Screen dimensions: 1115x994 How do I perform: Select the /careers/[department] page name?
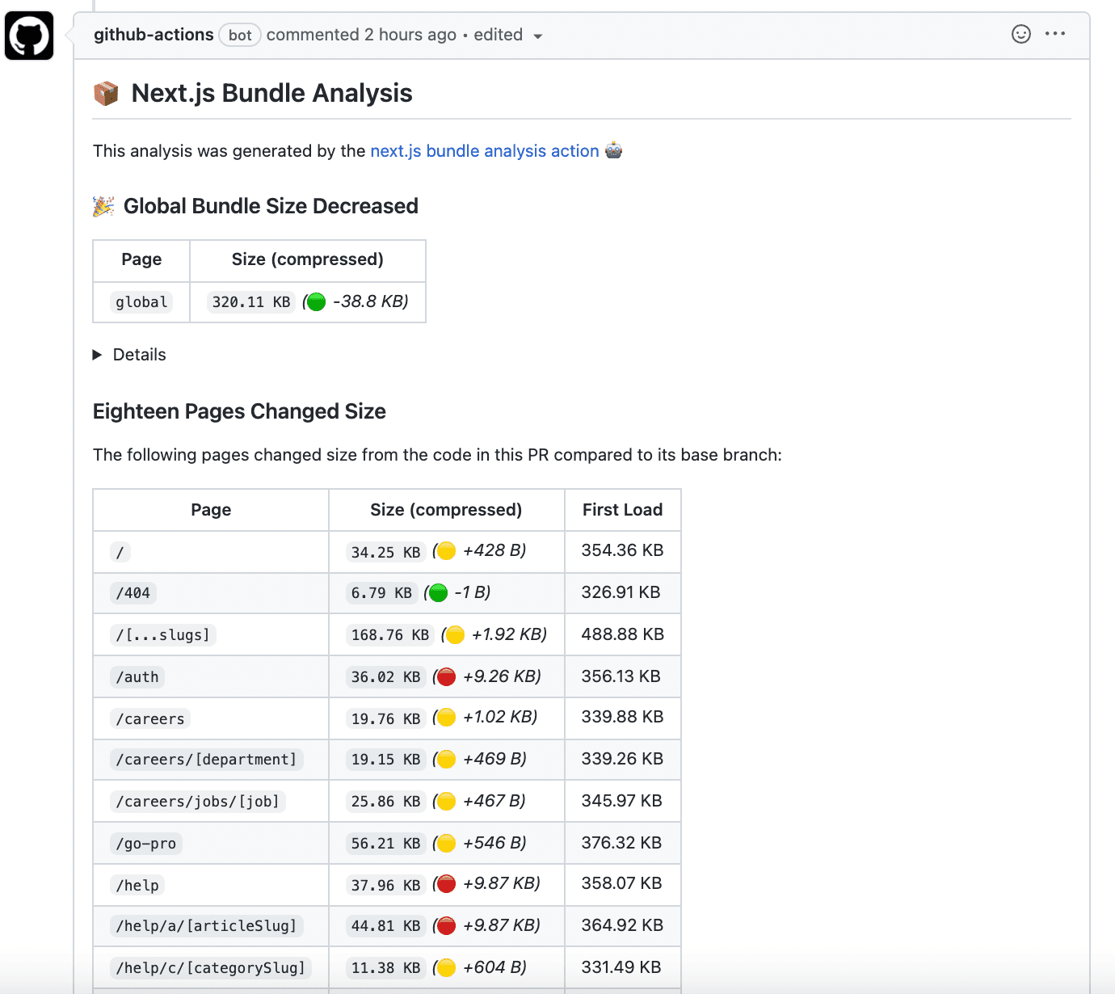[207, 760]
